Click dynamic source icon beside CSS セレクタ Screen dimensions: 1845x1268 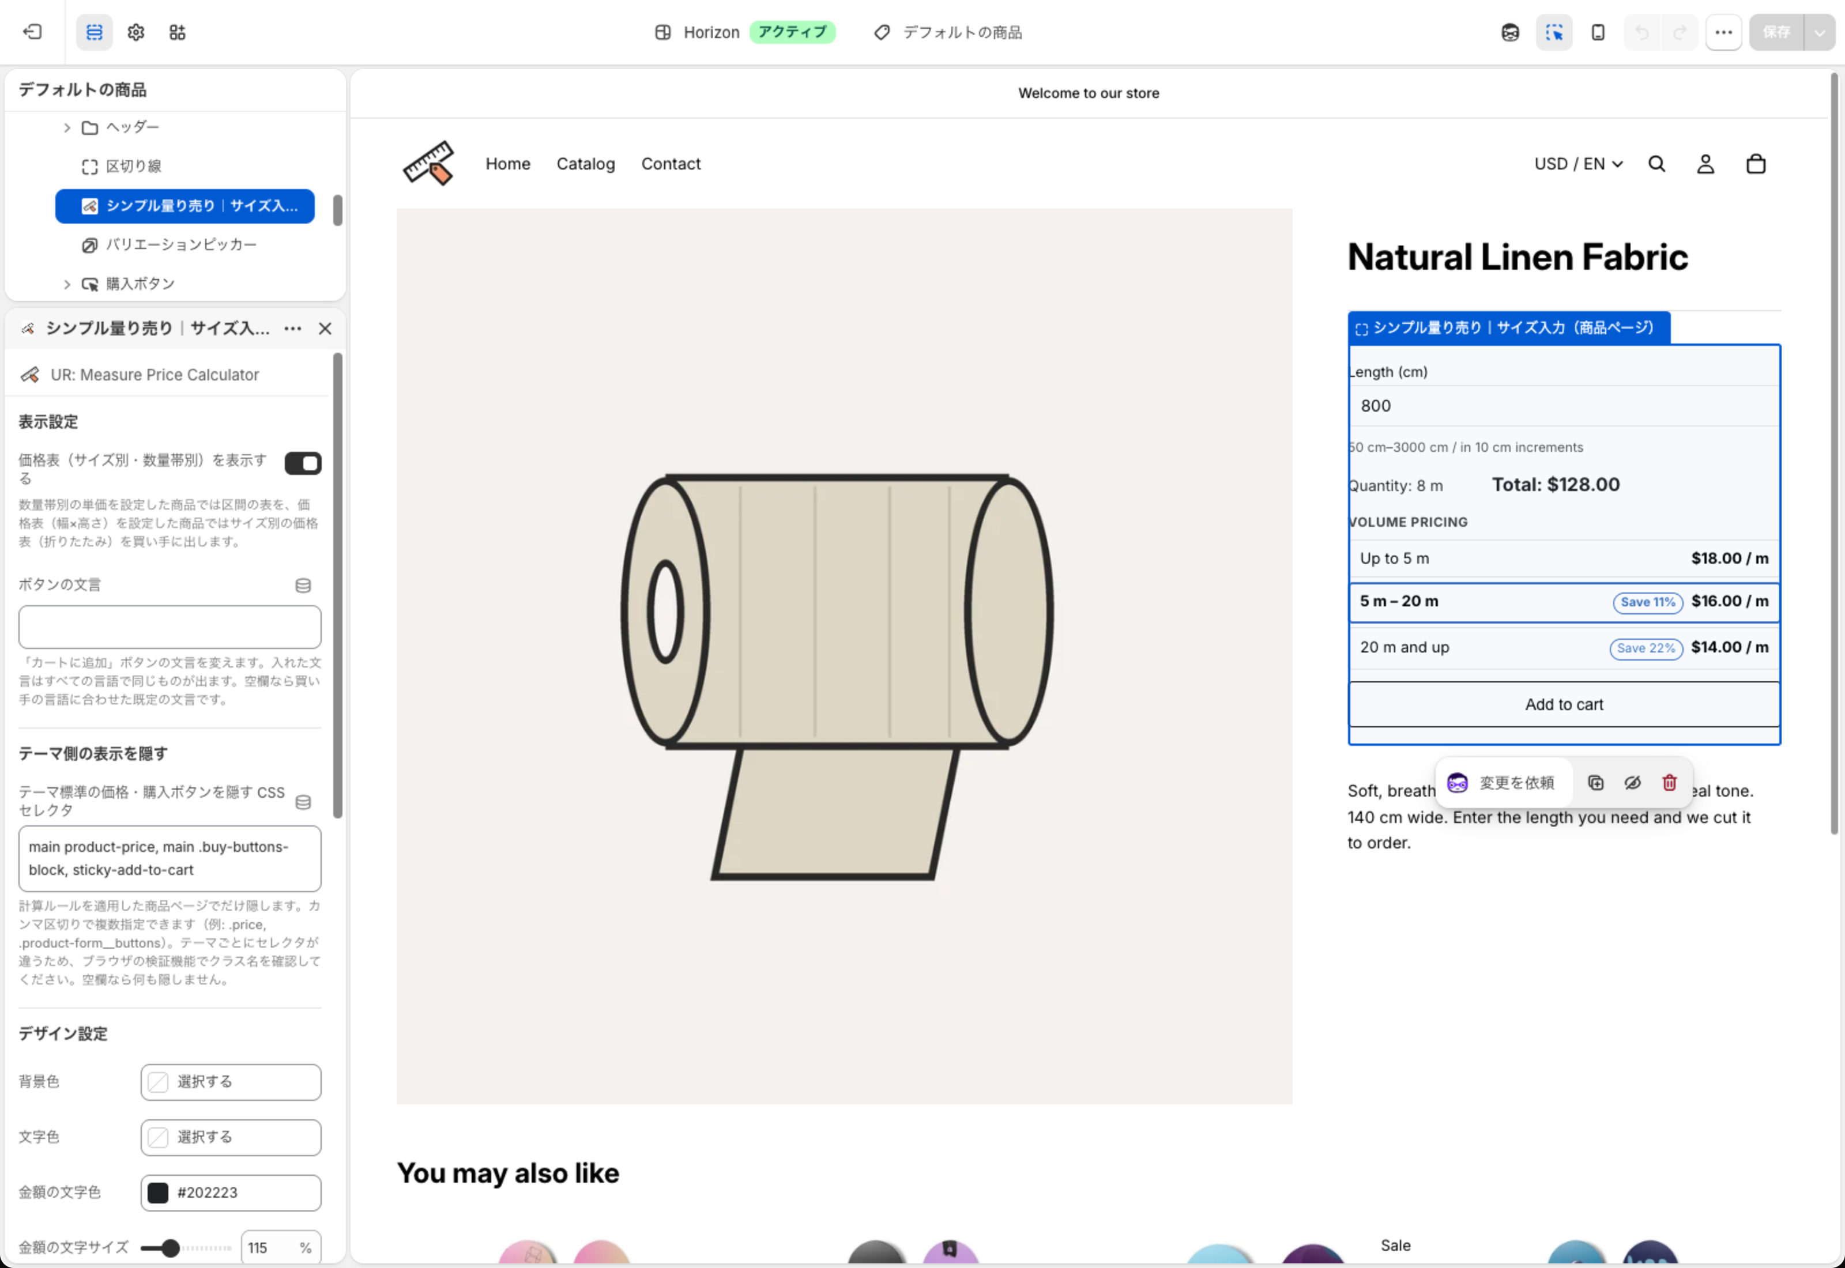[303, 802]
